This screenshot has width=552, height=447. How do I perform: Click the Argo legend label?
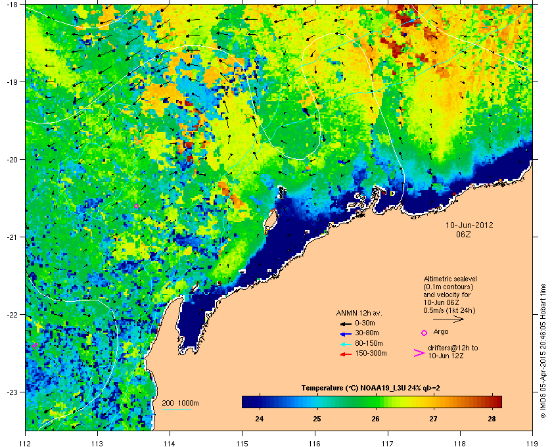(x=441, y=332)
